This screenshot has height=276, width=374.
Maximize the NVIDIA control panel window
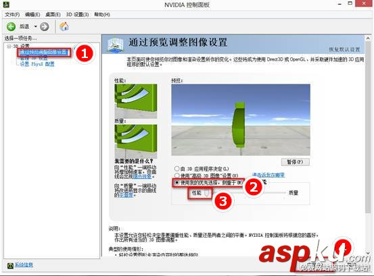pos(350,3)
